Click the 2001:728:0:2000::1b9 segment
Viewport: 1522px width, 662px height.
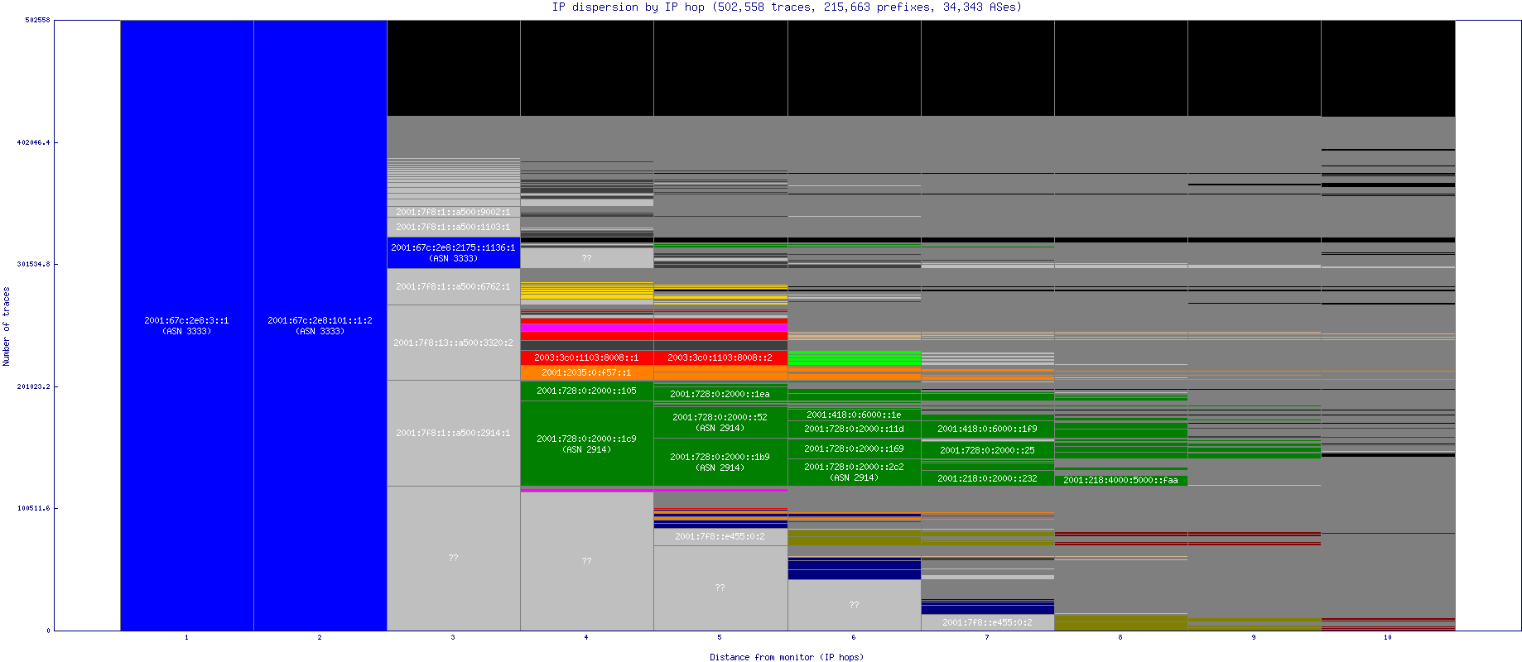click(x=720, y=462)
